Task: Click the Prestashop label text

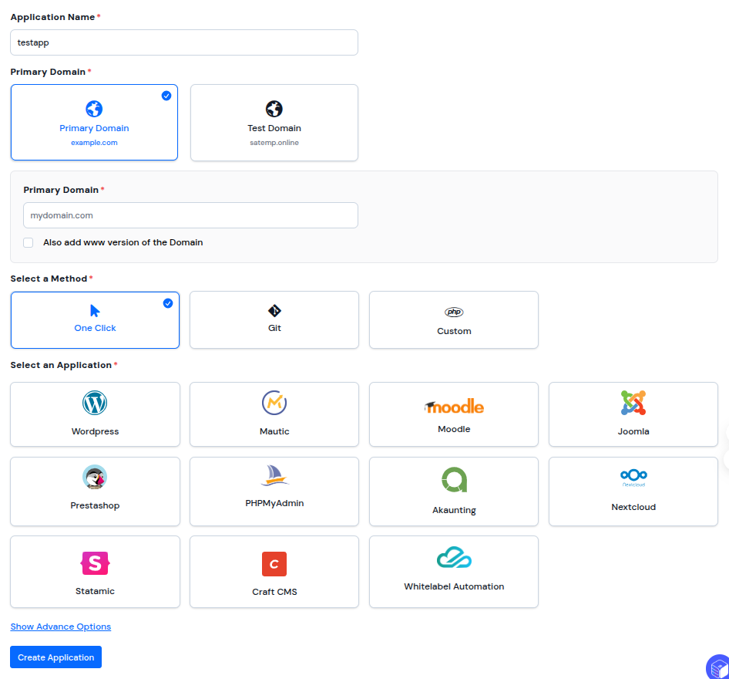Action: [x=95, y=505]
